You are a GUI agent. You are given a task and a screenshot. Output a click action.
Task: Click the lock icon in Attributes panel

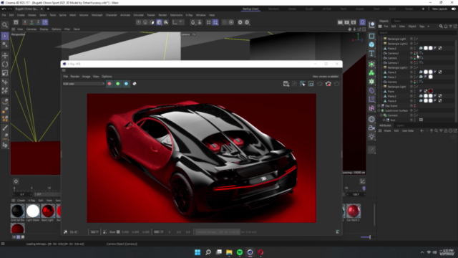coord(446,130)
